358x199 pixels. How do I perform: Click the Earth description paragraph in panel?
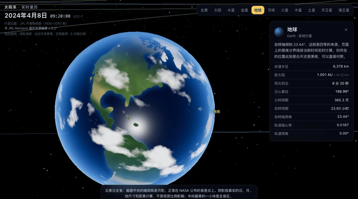pyautogui.click(x=311, y=50)
